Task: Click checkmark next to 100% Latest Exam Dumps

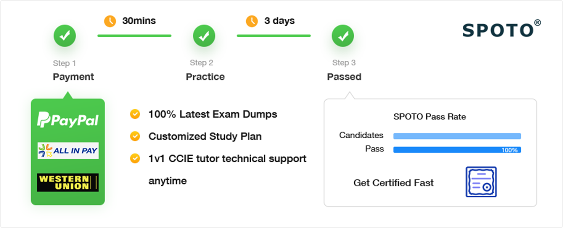Action: point(135,114)
